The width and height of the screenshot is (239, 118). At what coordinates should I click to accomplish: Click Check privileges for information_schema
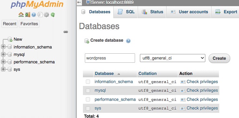pos(202,82)
